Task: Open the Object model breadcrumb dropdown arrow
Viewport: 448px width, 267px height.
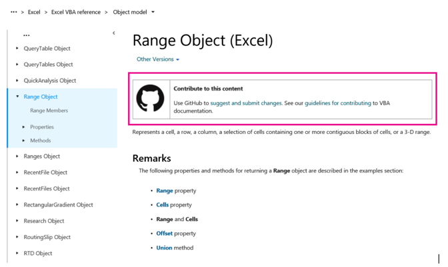Action: click(153, 12)
